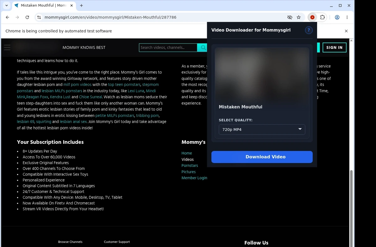Click the Browse Channels footer heading
The image size is (376, 247).
pos(70,242)
